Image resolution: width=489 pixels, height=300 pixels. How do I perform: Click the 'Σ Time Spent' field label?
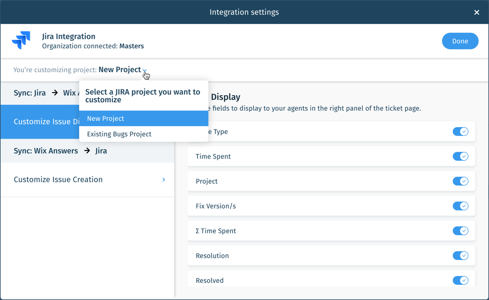point(216,231)
